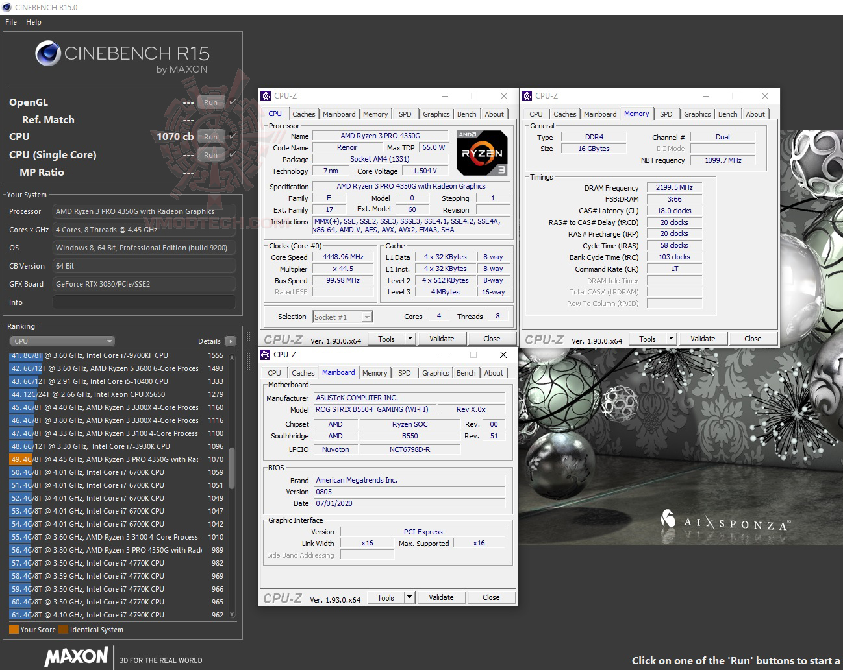843x670 pixels.
Task: Select Memory tab in CPU-Z CPU window
Action: (375, 114)
